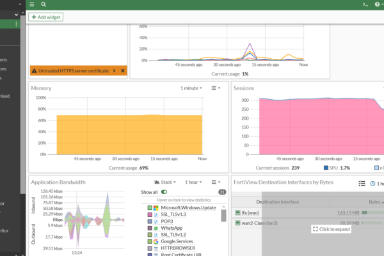384x256 pixels.
Task: Select WhatsApp in the application list
Action: click(x=173, y=228)
